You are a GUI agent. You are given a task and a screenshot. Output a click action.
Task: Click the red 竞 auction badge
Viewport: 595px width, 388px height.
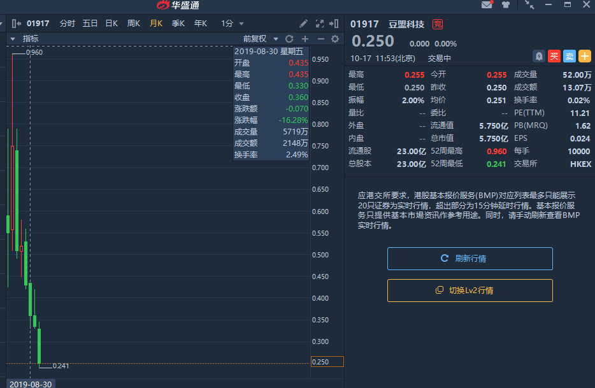tap(438, 24)
